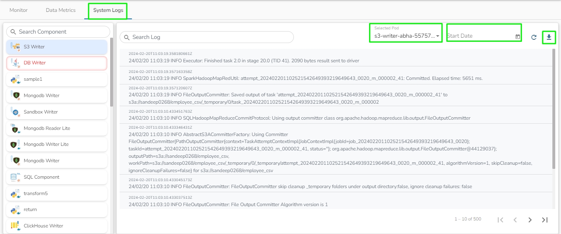Open the calendar date picker icon

pos(517,36)
